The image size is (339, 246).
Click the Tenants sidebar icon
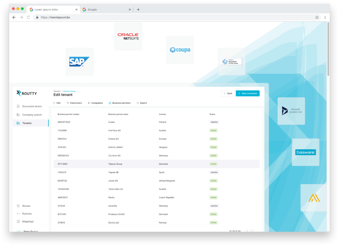tap(18, 123)
